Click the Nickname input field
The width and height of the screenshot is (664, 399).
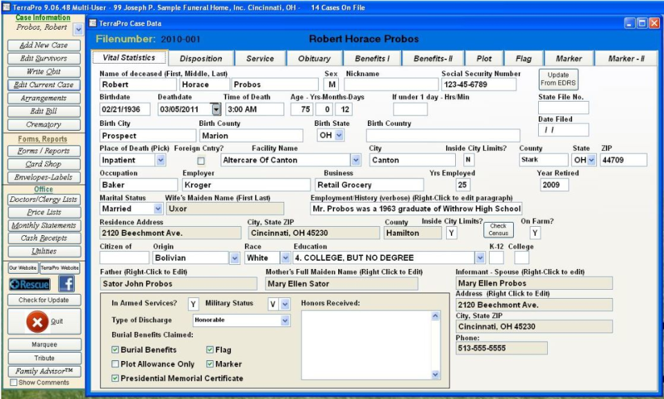point(391,85)
